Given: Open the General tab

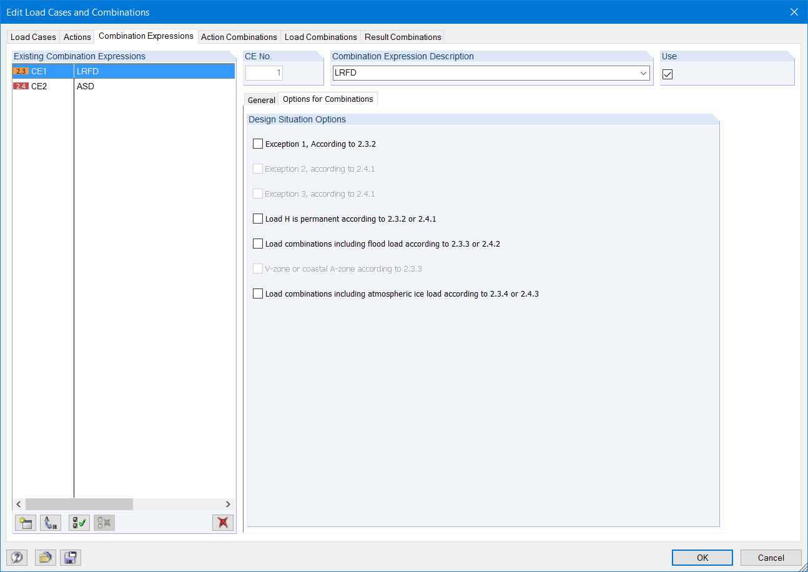Looking at the screenshot, I should click(x=261, y=99).
